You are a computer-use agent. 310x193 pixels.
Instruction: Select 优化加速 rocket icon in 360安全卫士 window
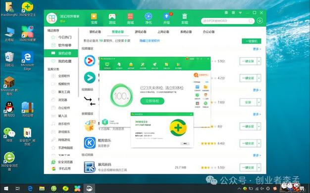click(155, 65)
